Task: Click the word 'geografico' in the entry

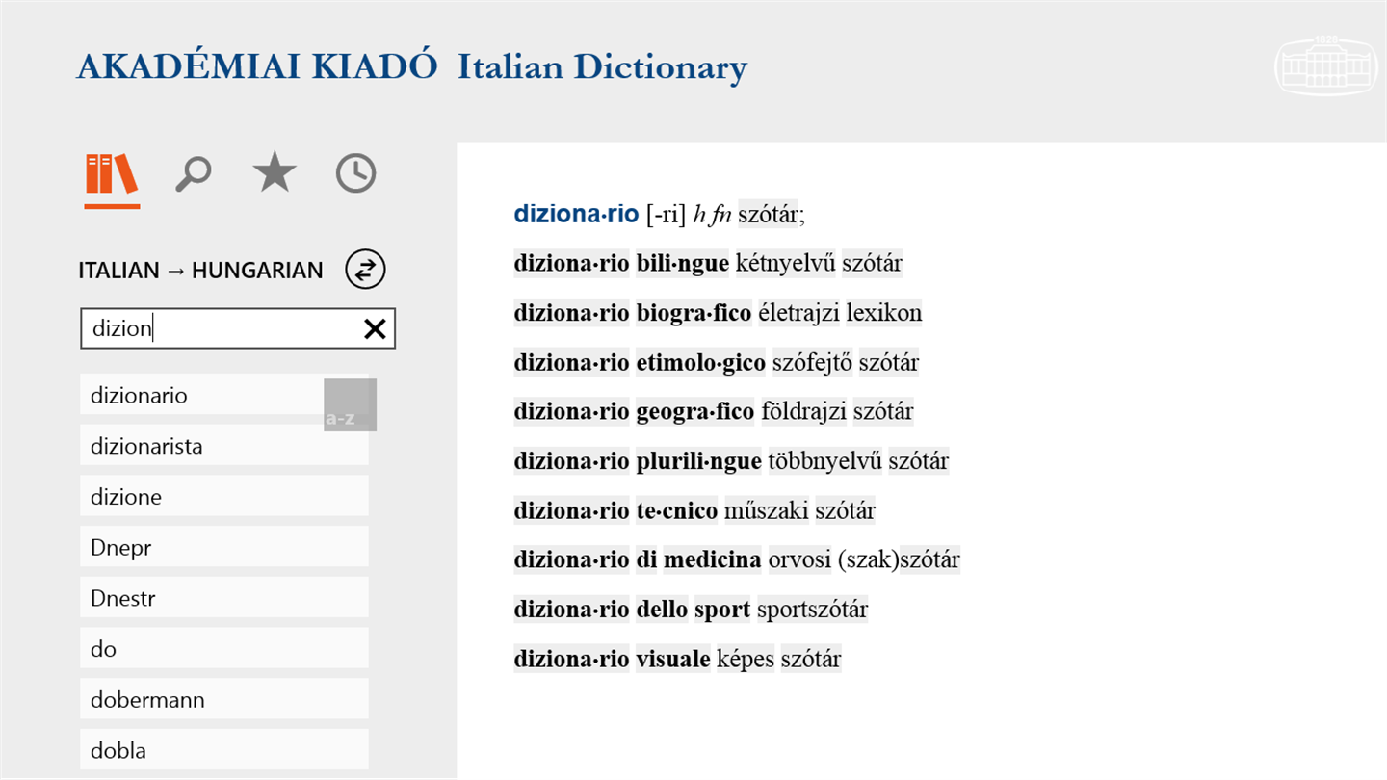Action: pos(695,412)
